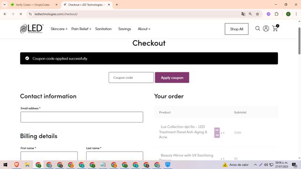The height and width of the screenshot is (169, 301).
Task: Click the Subtotal column header
Action: click(240, 112)
